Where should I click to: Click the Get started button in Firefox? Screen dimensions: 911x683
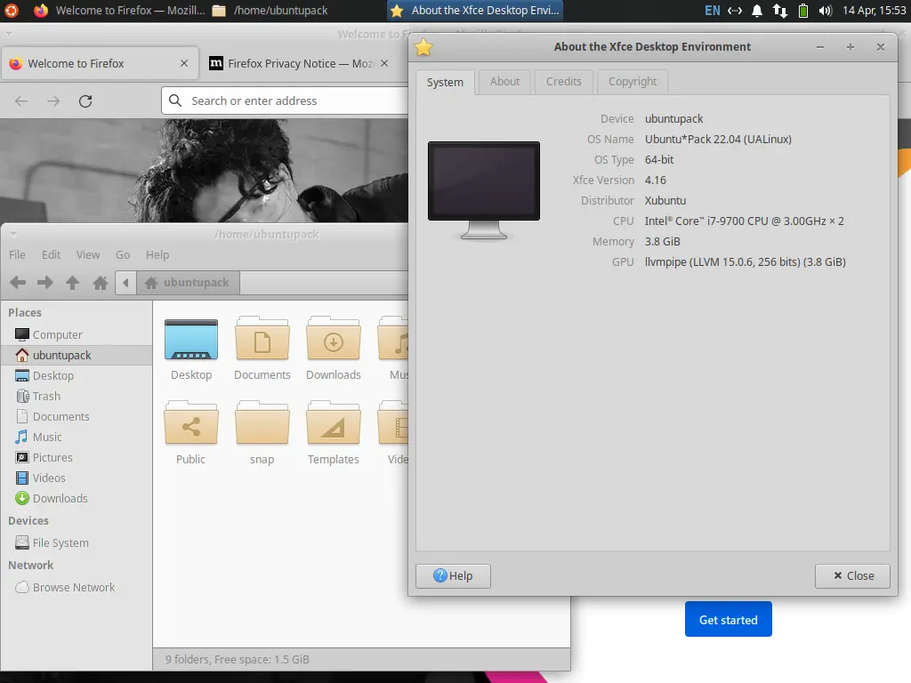[x=728, y=619]
